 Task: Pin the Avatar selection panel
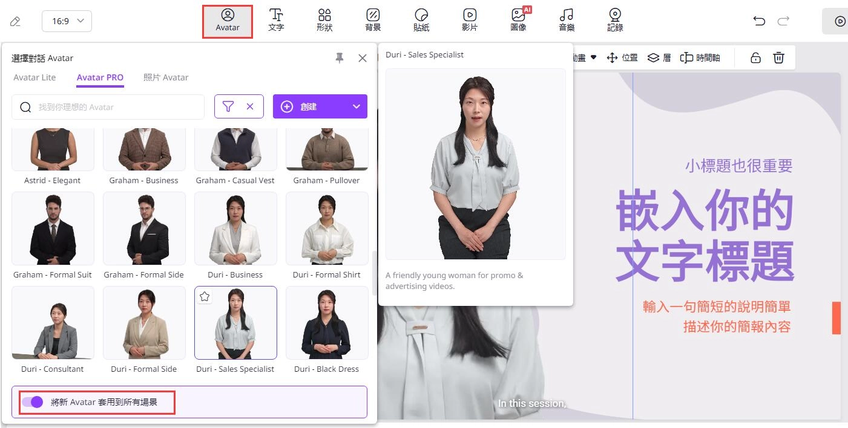tap(340, 58)
